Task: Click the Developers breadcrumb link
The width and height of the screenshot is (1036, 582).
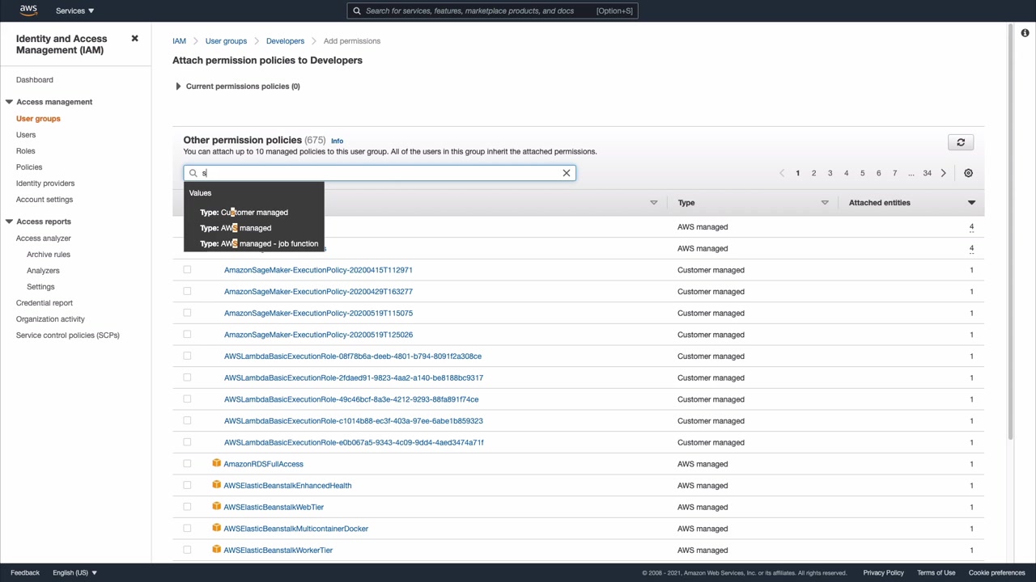Action: [285, 41]
